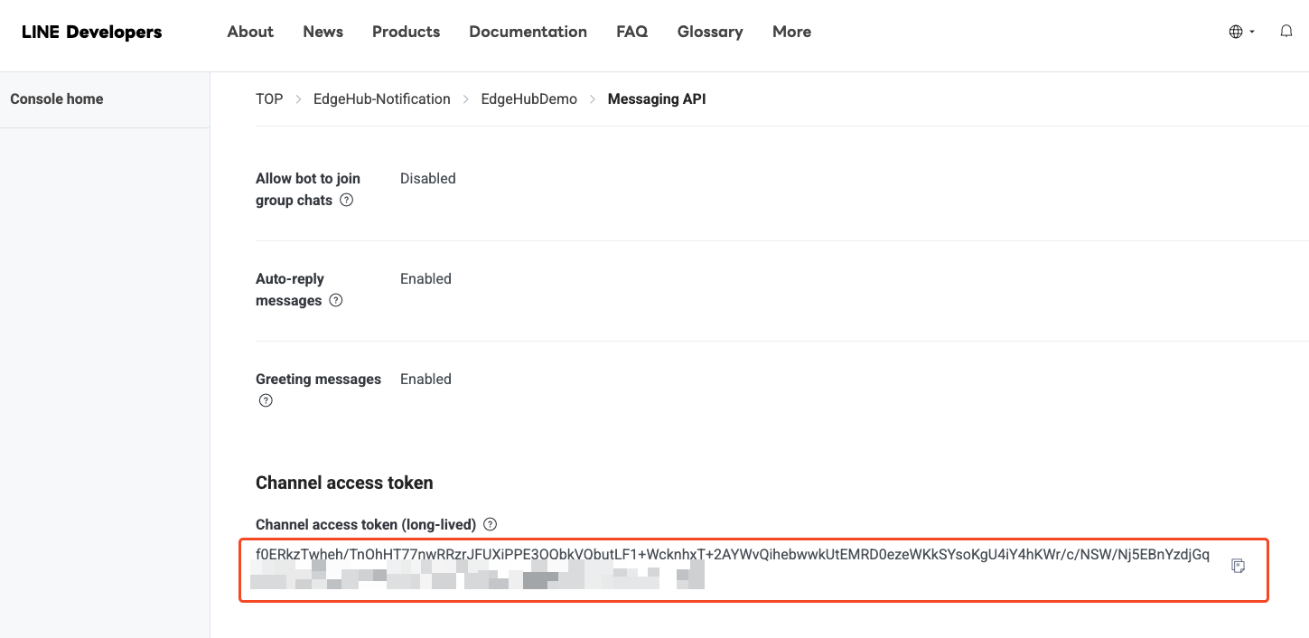Click the TOP breadcrumb link
Image resolution: width=1309 pixels, height=638 pixels.
pyautogui.click(x=268, y=99)
